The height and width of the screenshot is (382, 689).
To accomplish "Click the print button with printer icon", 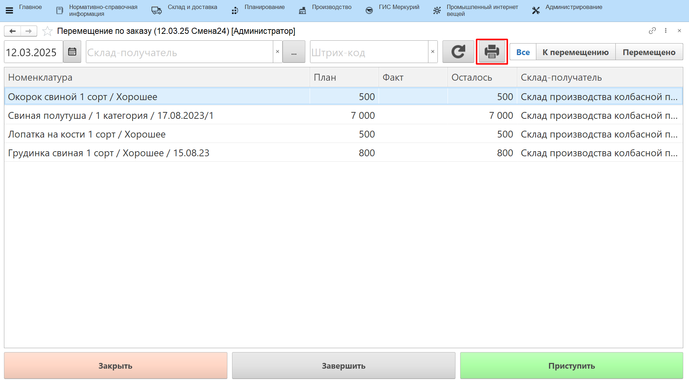I will point(492,52).
